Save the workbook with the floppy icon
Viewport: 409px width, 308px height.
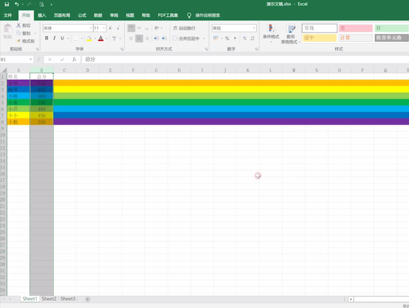click(7, 4)
